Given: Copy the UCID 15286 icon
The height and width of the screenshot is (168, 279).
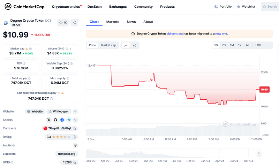Looking at the screenshot, I should tap(75, 162).
